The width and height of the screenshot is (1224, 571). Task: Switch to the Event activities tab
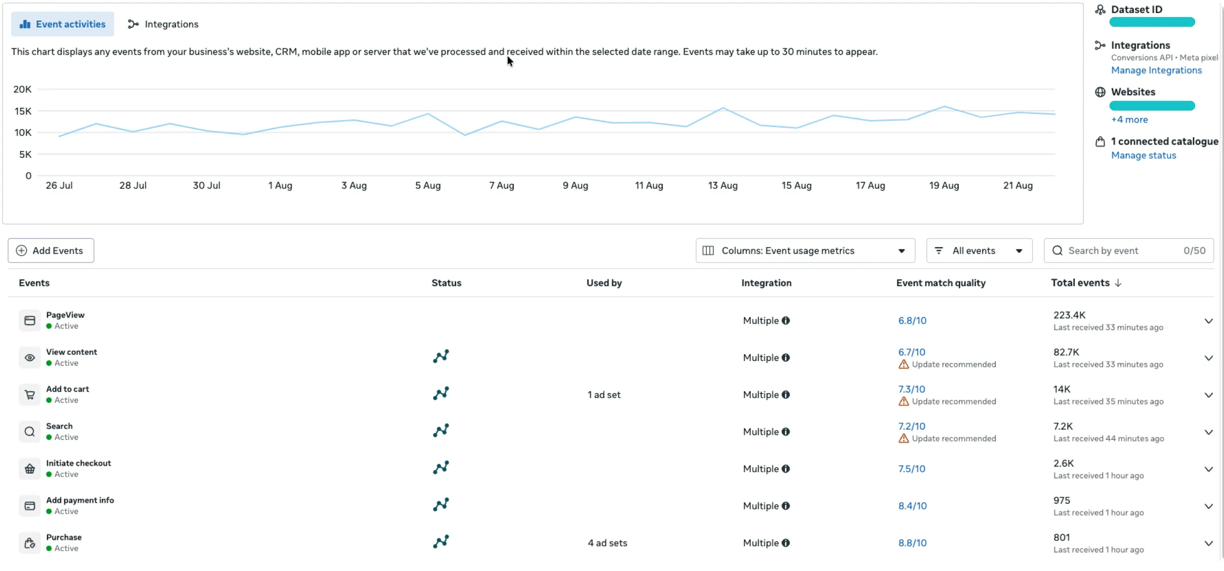(x=62, y=24)
